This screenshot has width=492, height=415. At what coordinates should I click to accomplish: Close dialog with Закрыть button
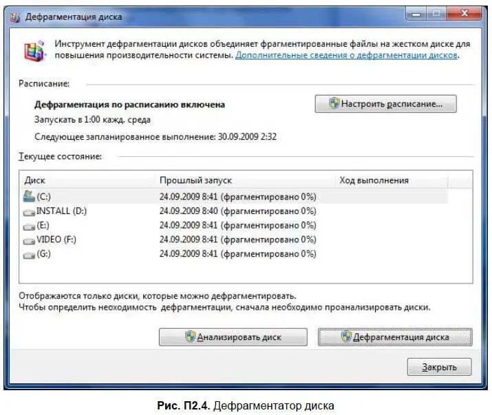[x=439, y=367]
